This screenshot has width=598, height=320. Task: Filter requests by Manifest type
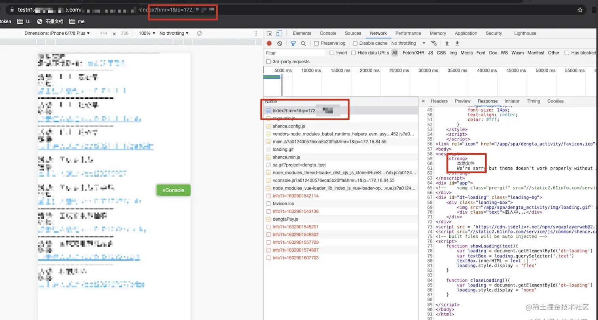coord(536,53)
